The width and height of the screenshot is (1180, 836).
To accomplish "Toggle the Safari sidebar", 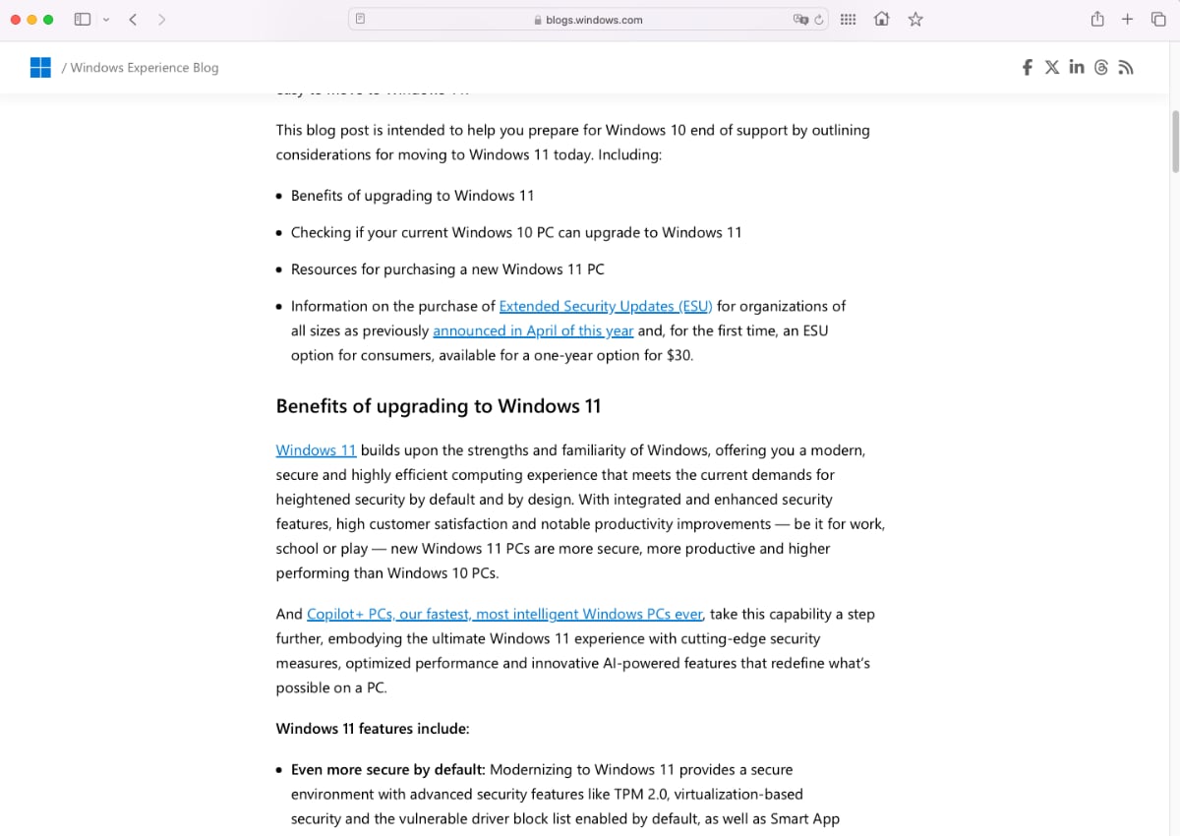I will tap(83, 20).
